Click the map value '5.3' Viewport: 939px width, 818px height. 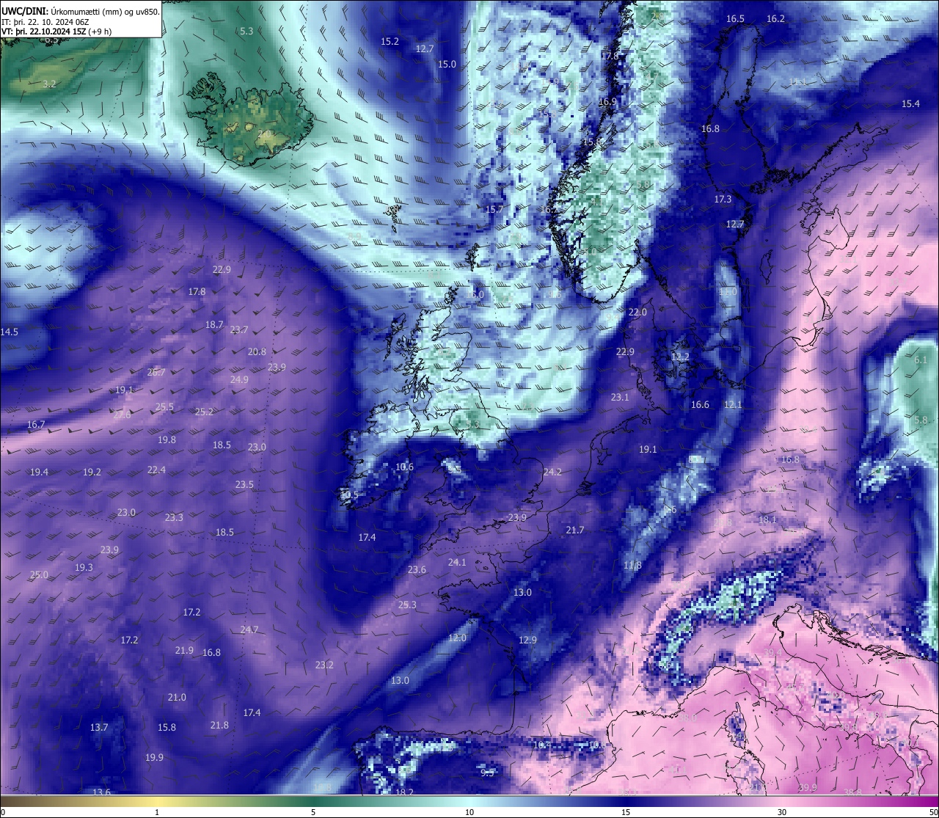(246, 31)
